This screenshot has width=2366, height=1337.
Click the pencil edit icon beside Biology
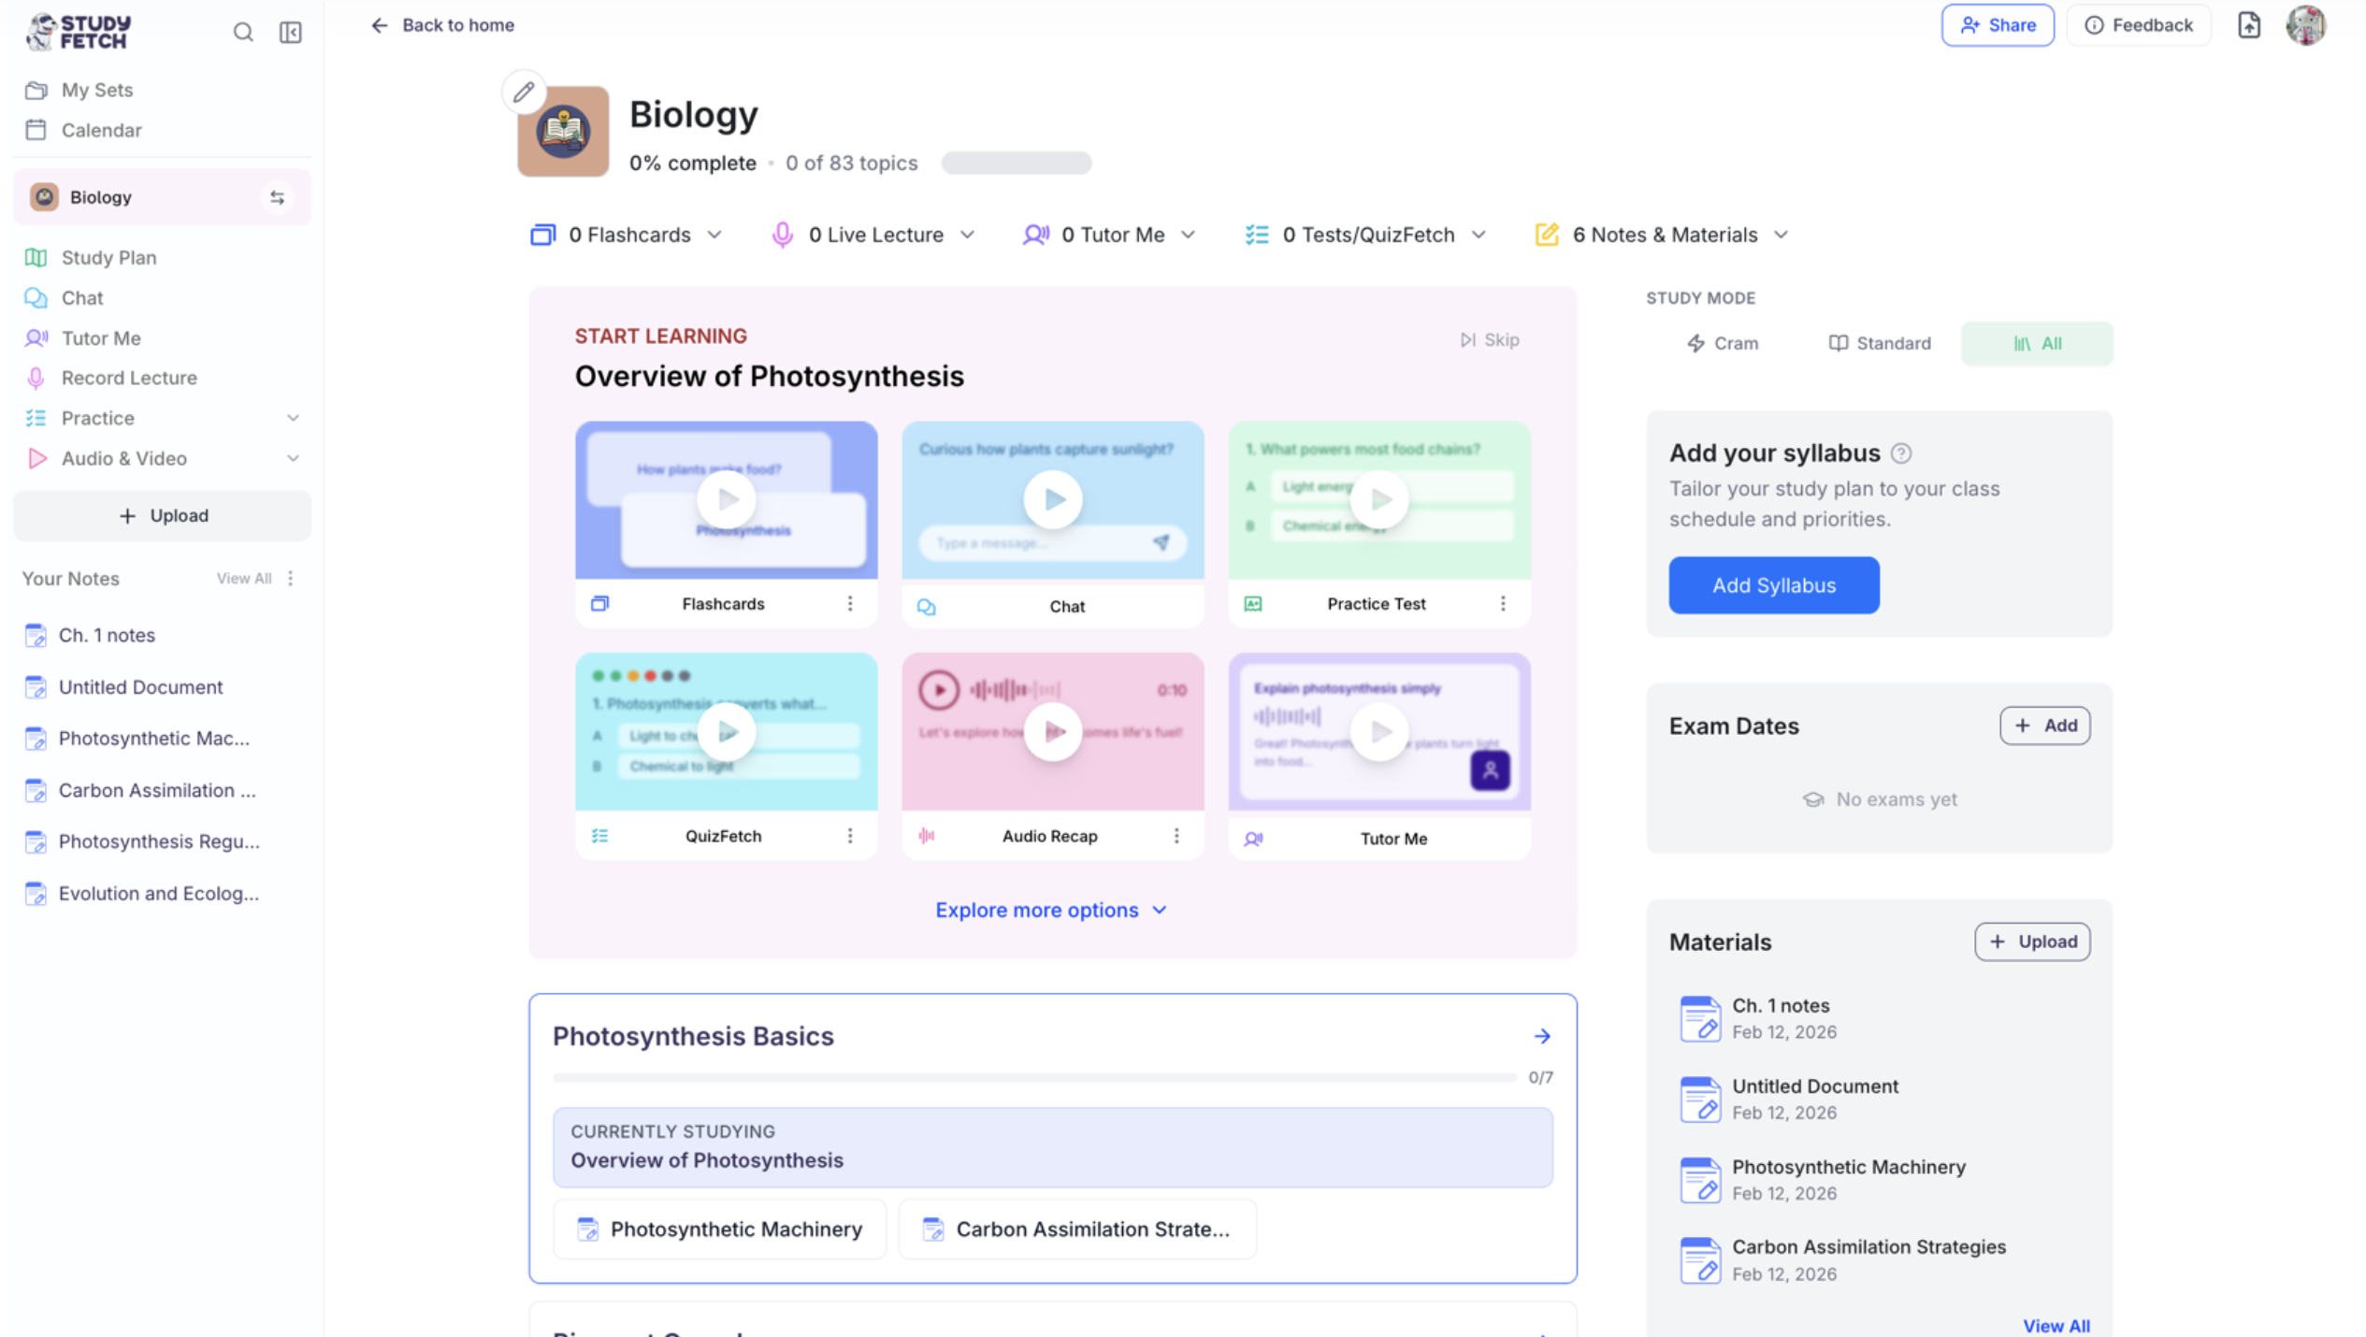(524, 92)
